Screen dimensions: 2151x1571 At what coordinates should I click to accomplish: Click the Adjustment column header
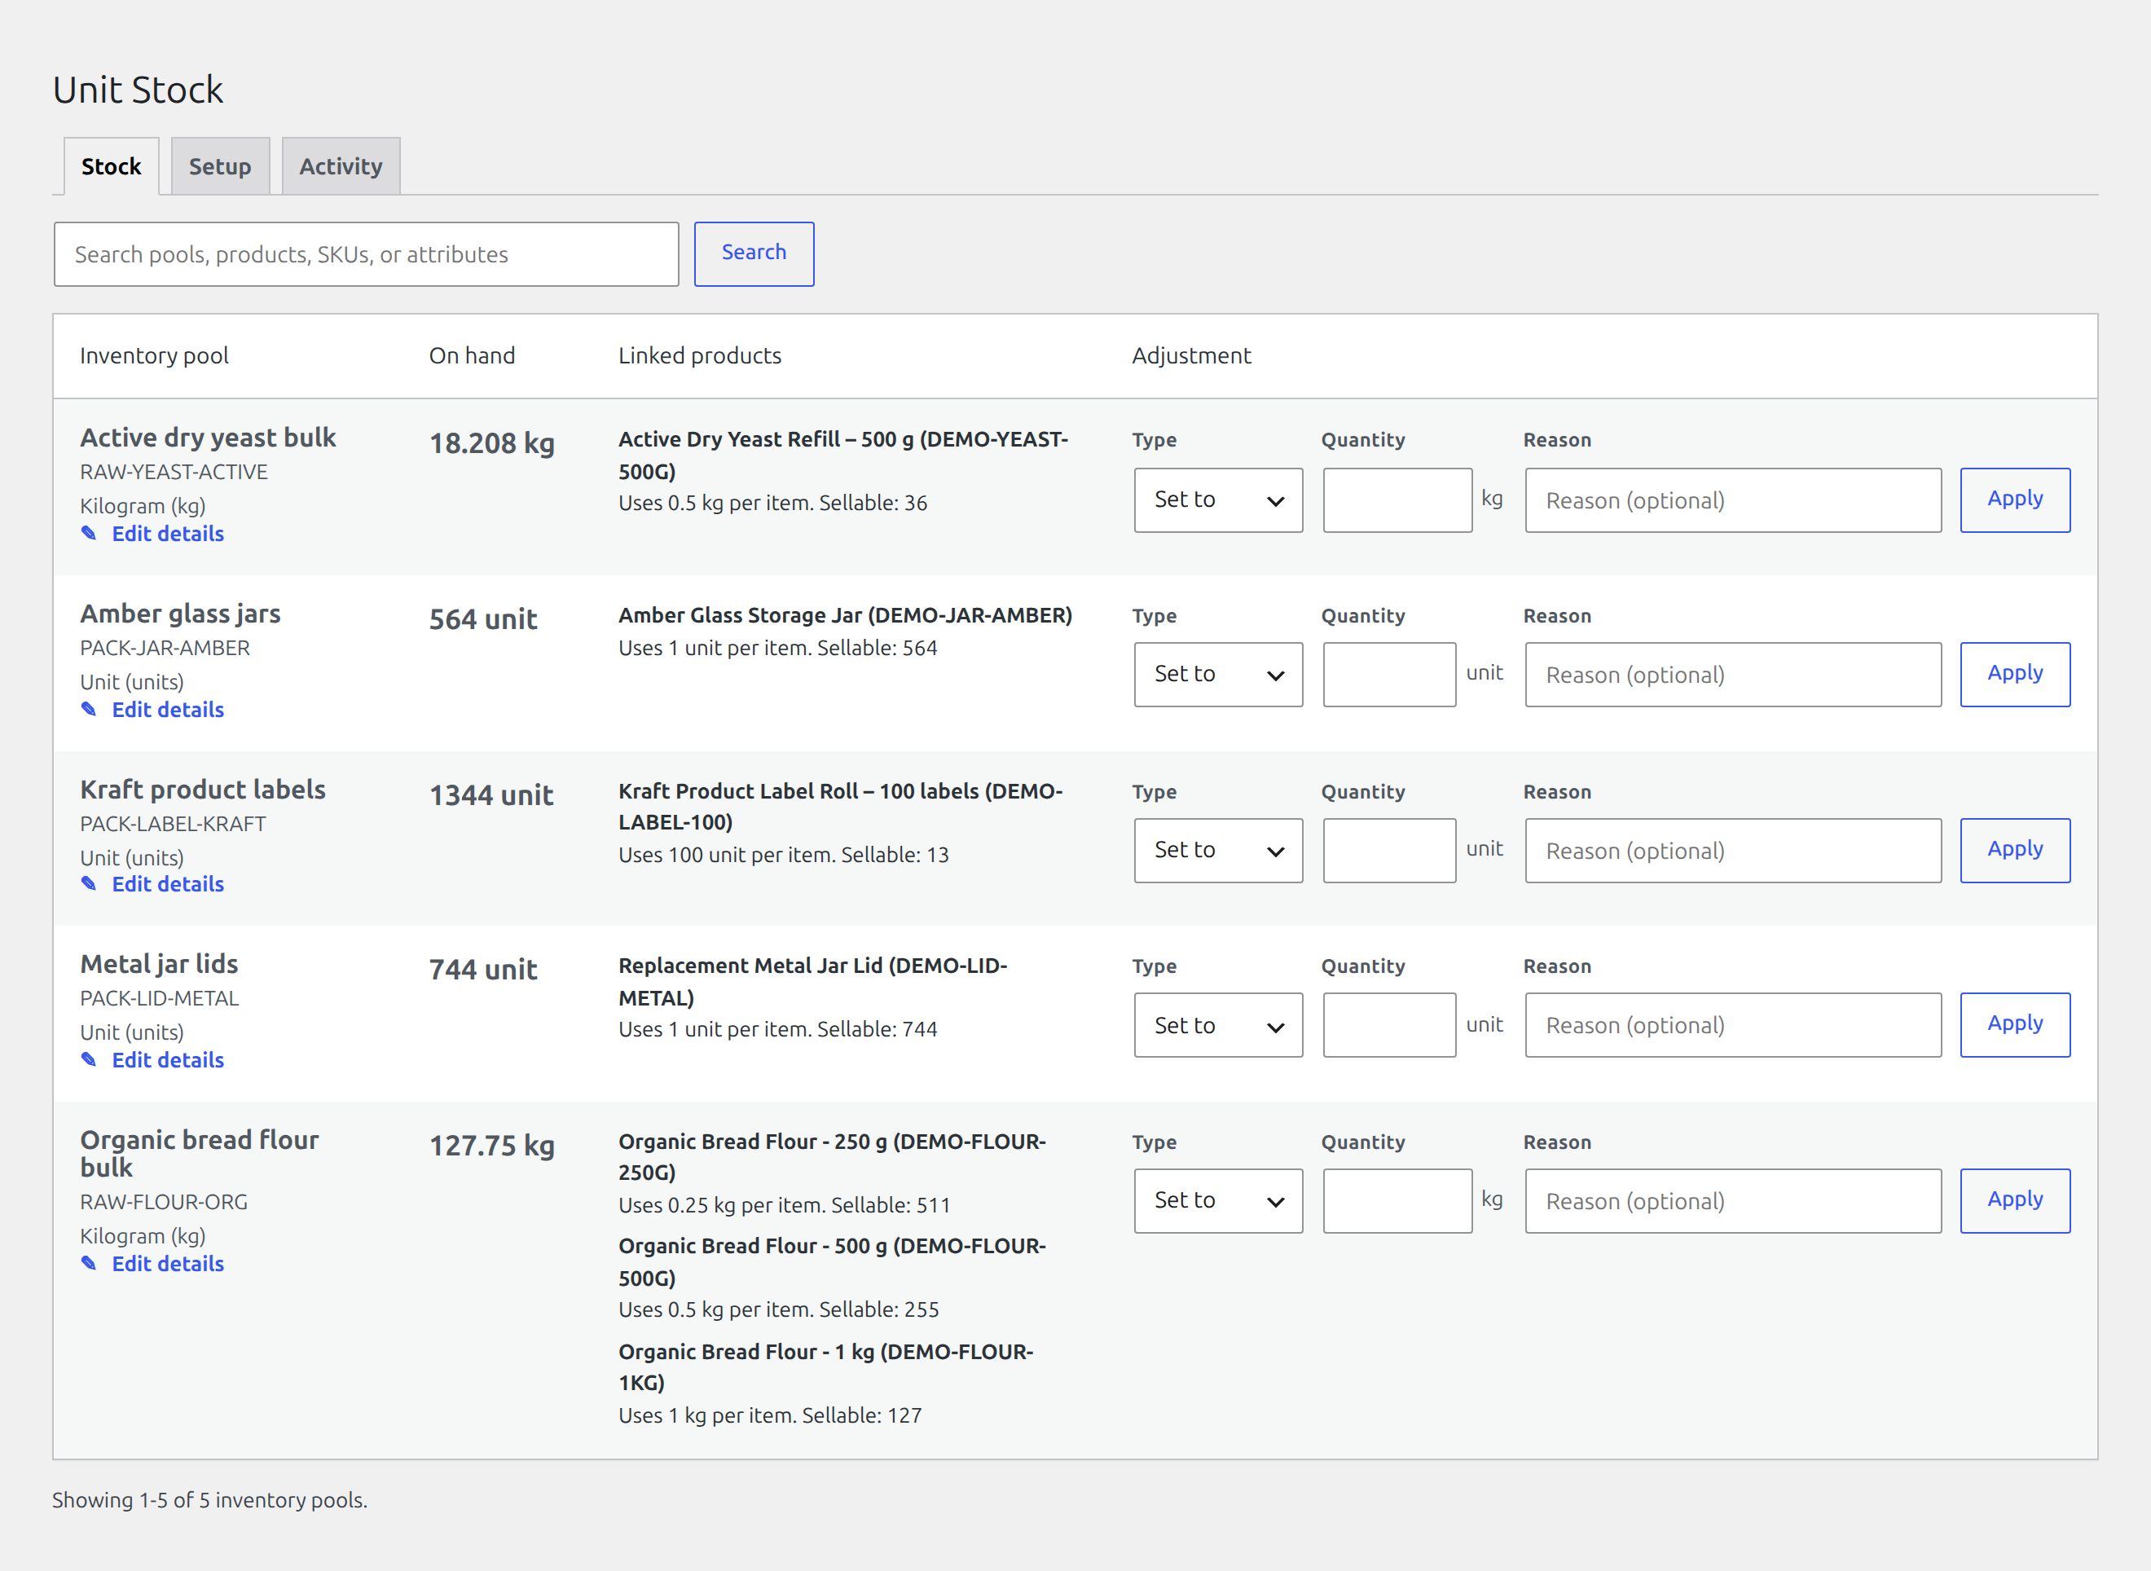click(1191, 355)
